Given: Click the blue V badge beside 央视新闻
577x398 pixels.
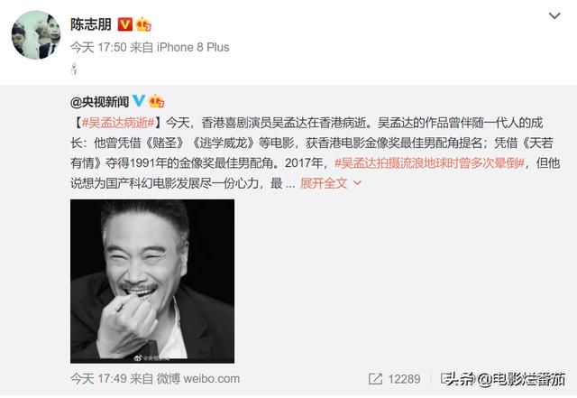Looking at the screenshot, I should [139, 100].
